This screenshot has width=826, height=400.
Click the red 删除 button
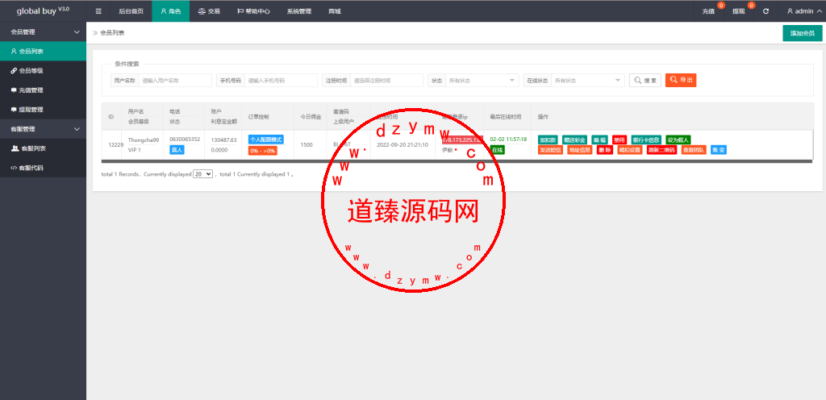pyautogui.click(x=605, y=150)
